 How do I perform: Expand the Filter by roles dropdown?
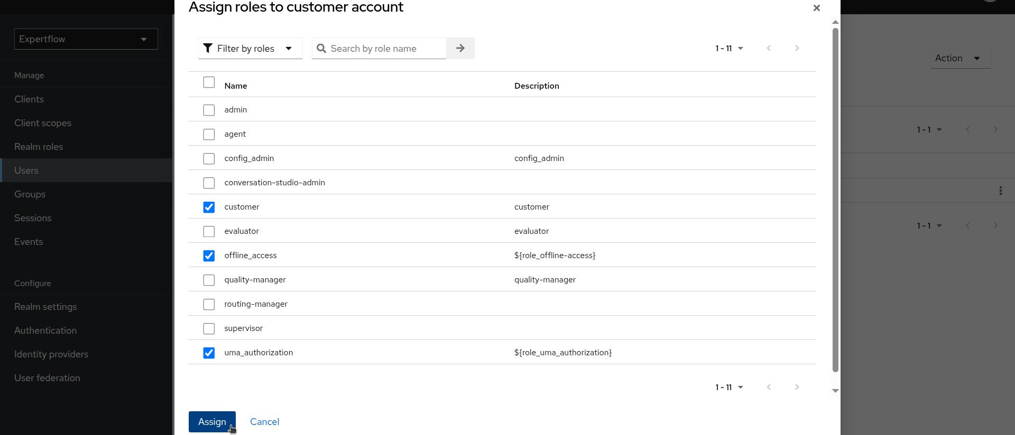[x=250, y=49]
